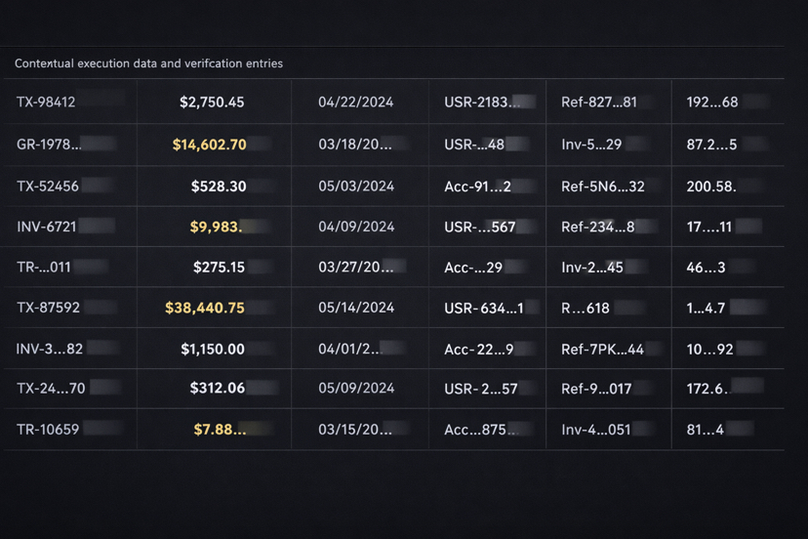Viewport: 808px width, 539px height.
Task: Click the $275.15 amount cell
Action: (x=219, y=267)
